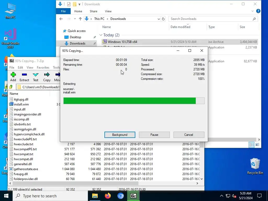
Task: Click 7-Zip path address field
Action: click(x=38, y=87)
